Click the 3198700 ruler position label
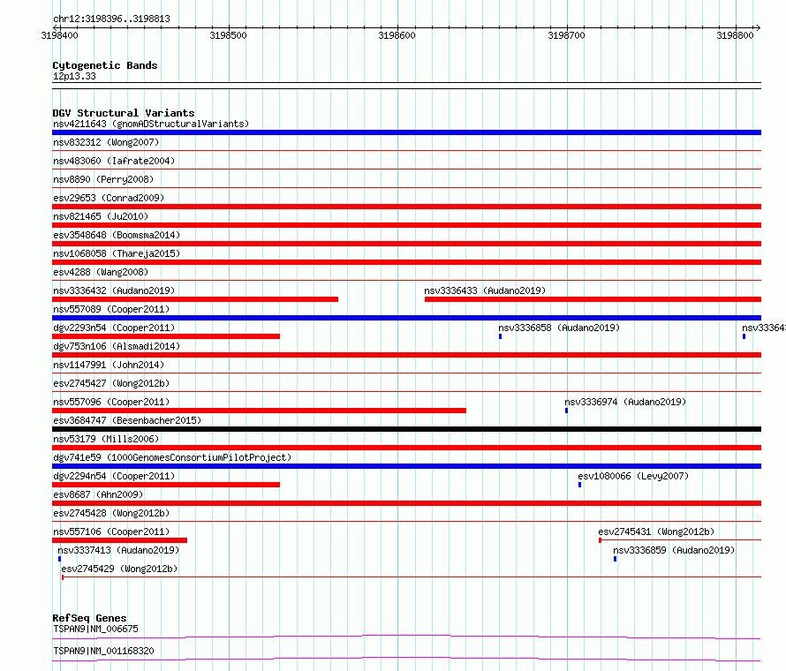Image resolution: width=786 pixels, height=671 pixels. pos(566,35)
